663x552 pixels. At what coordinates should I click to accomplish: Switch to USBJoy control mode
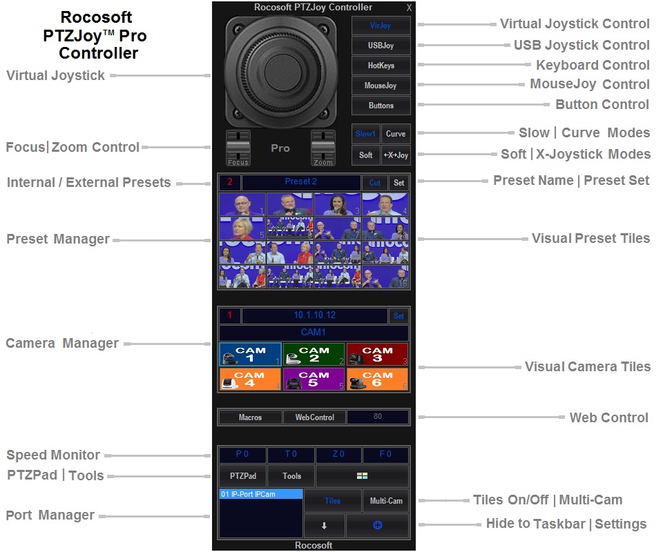(381, 46)
